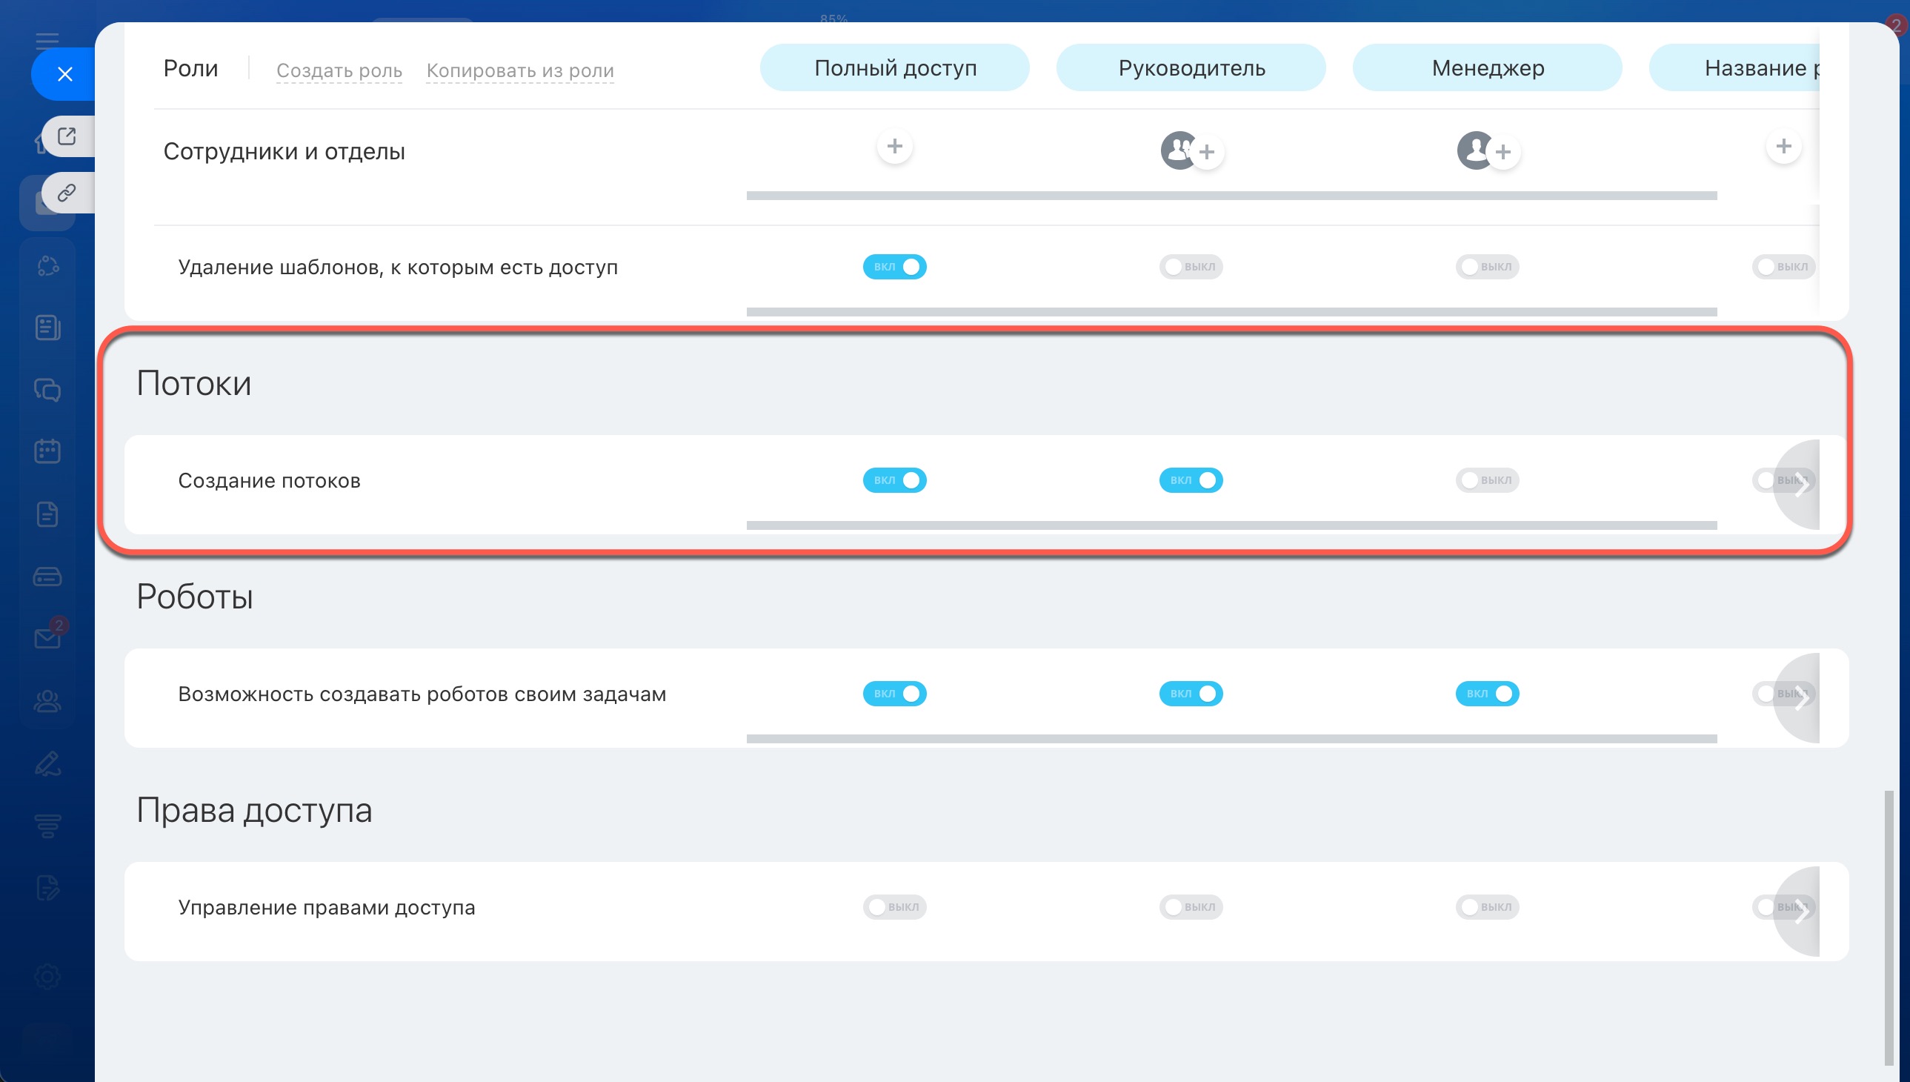1910x1082 pixels.
Task: Enable Управление правами доступа for Руководитель
Action: (x=1191, y=906)
